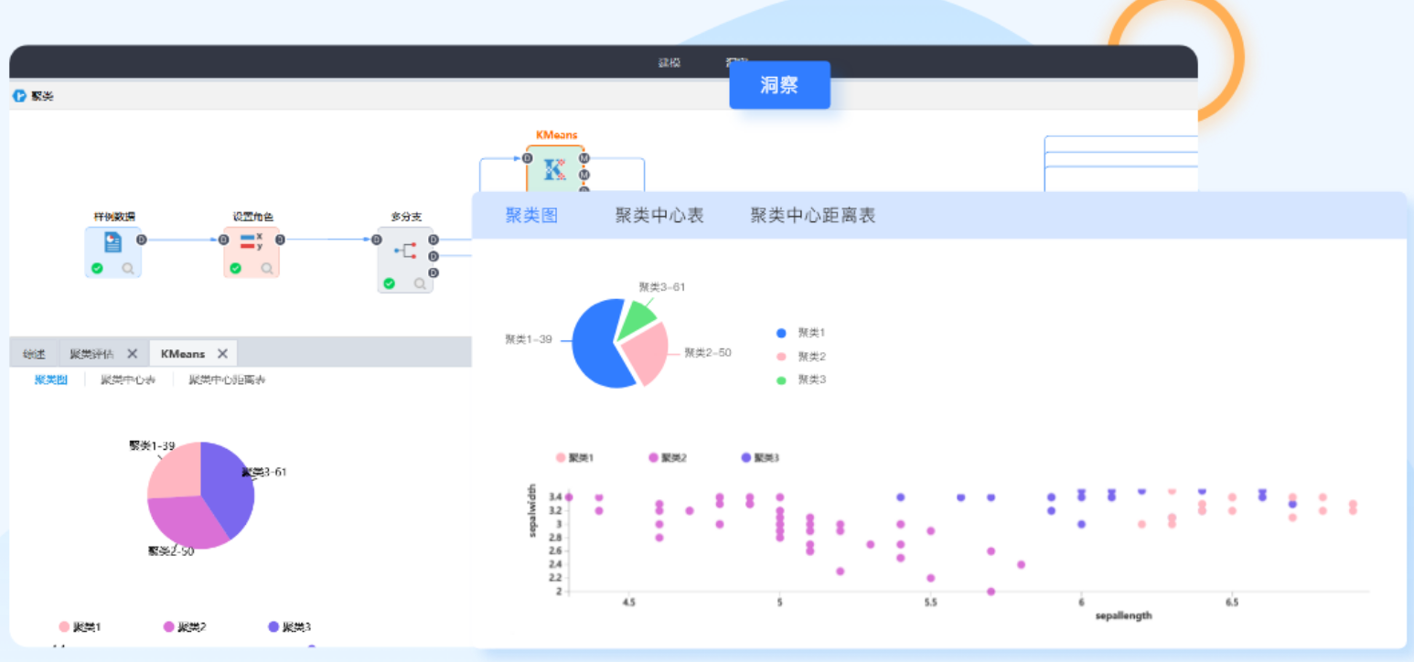The height and width of the screenshot is (662, 1414).
Task: Click the sepalwidth axis label
Action: click(532, 512)
